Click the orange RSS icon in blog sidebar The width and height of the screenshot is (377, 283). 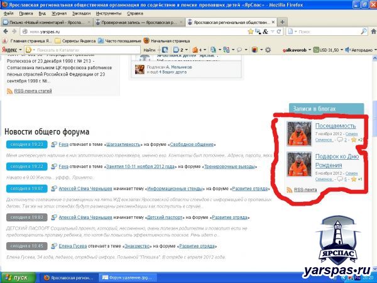(x=290, y=189)
